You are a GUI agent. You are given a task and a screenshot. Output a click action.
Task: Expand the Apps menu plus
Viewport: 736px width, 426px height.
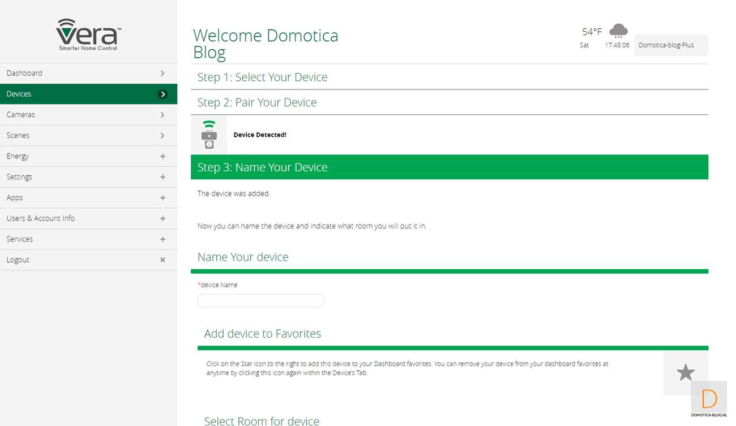[x=162, y=197]
